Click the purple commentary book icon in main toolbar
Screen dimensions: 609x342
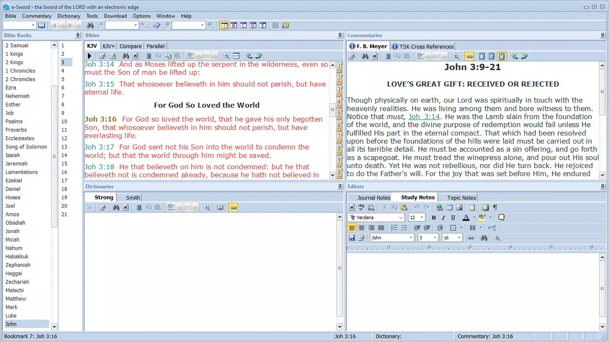tap(157, 26)
